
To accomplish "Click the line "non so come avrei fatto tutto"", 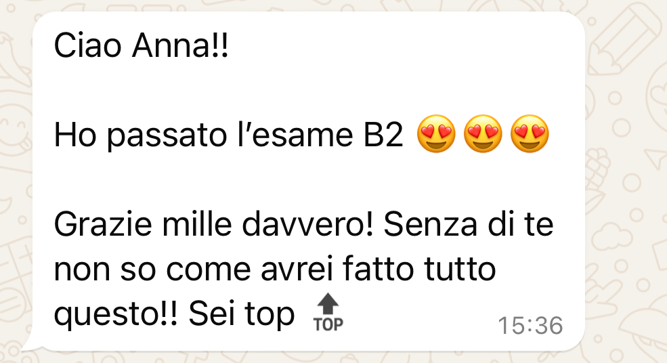I will coord(275,269).
